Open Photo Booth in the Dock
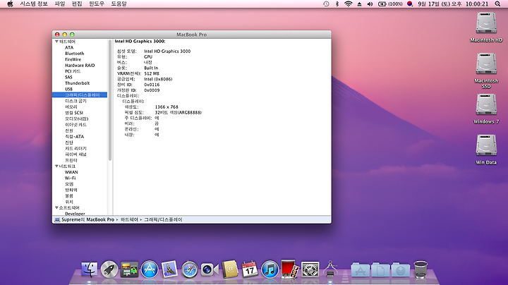This screenshot has width=508, height=285. (x=290, y=269)
